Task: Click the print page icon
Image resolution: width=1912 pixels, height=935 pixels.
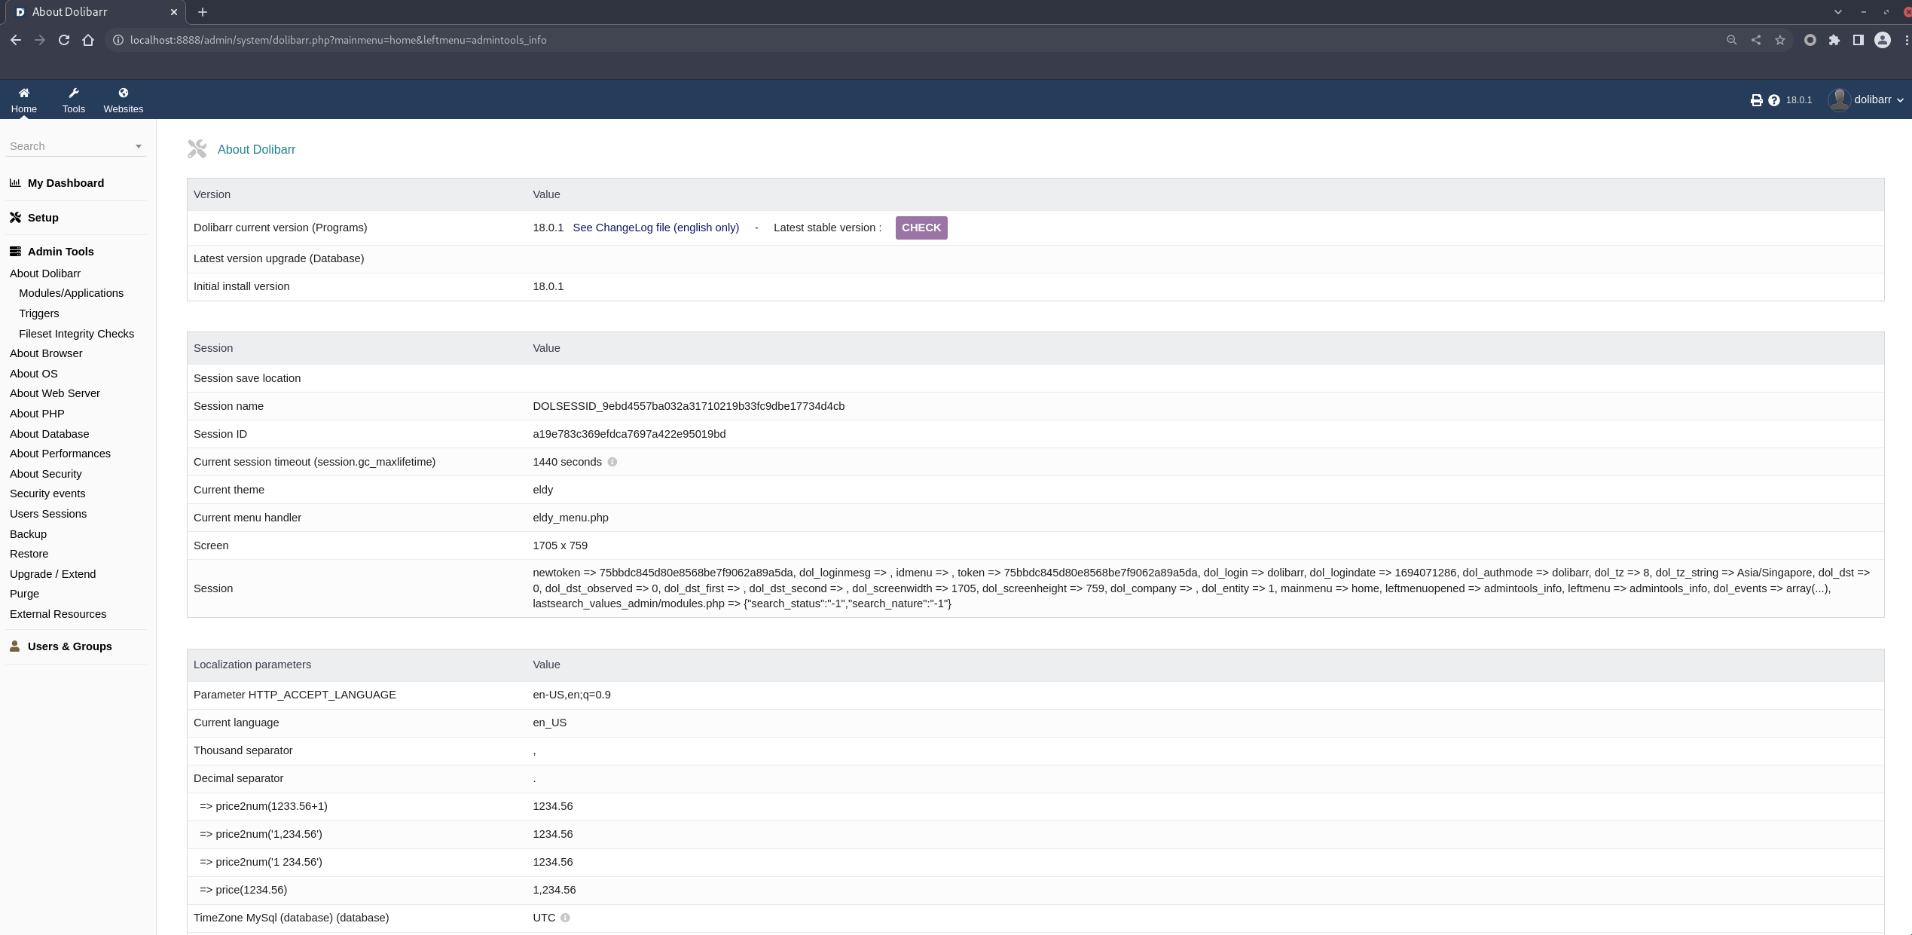Action: click(x=1756, y=100)
